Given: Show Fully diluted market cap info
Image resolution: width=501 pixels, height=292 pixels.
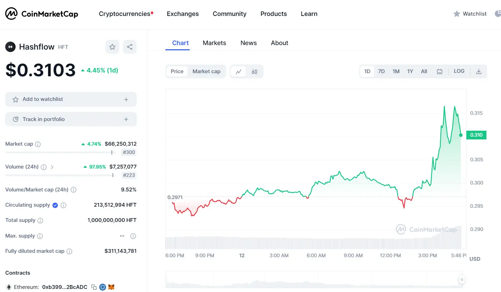Looking at the screenshot, I should pos(69,251).
